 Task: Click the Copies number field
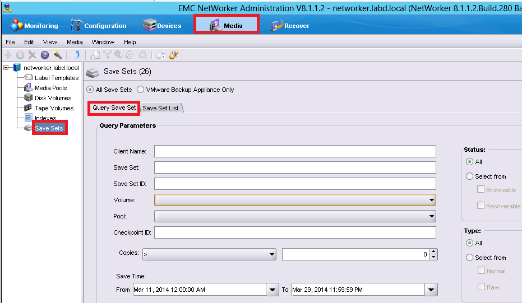[355, 254]
